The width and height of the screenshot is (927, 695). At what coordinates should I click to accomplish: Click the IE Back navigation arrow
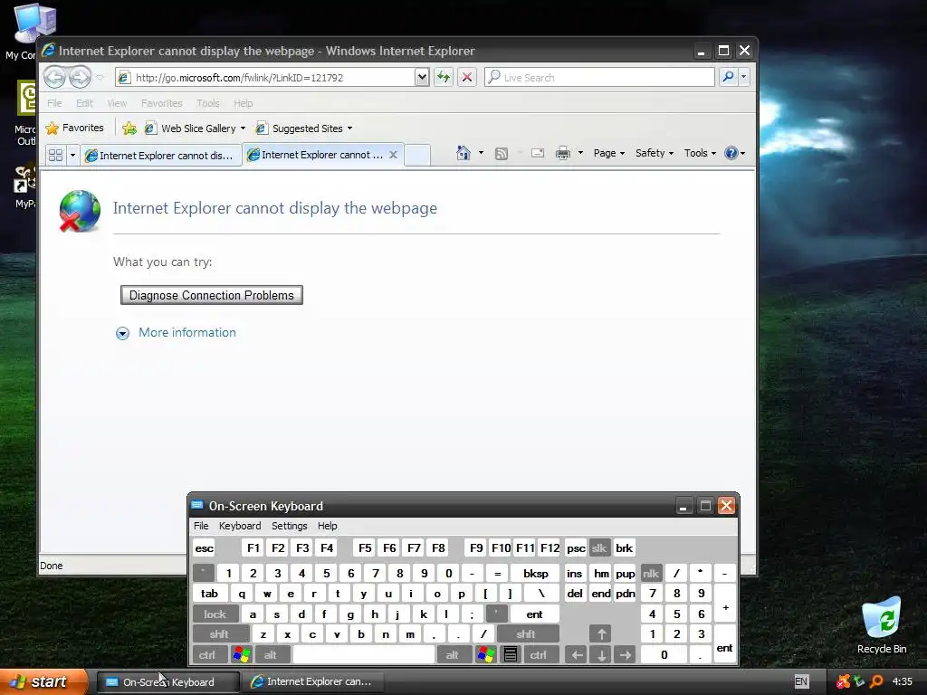click(x=55, y=77)
